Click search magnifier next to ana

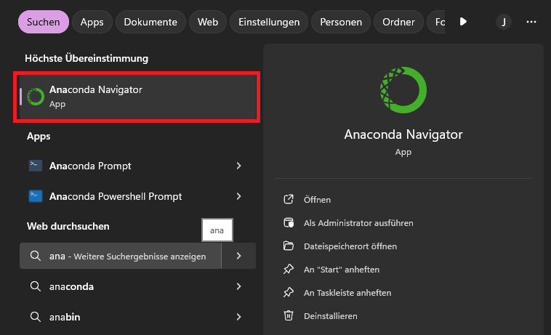point(36,256)
